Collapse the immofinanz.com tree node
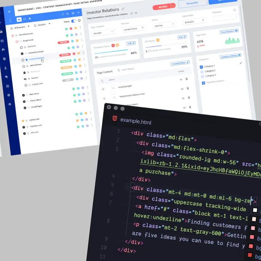The width and height of the screenshot is (261, 261). (x=13, y=36)
